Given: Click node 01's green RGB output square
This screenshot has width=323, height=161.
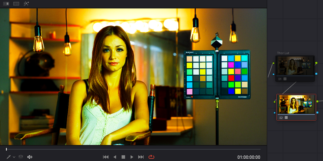Looking at the screenshot, I should click(x=316, y=63).
